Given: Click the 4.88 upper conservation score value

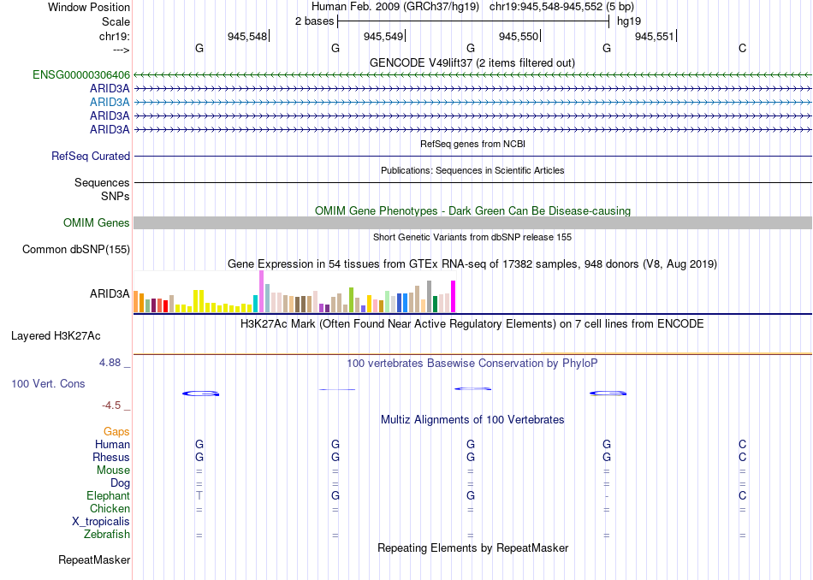Looking at the screenshot, I should click(x=110, y=363).
